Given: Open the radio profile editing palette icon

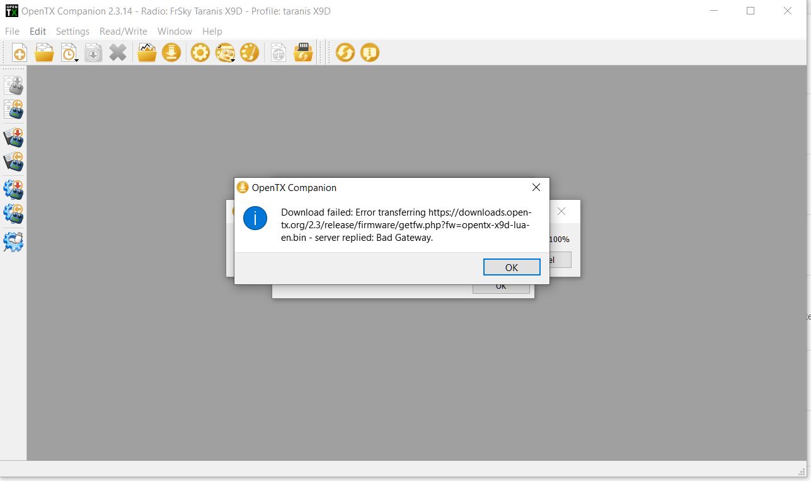Looking at the screenshot, I should pos(250,52).
